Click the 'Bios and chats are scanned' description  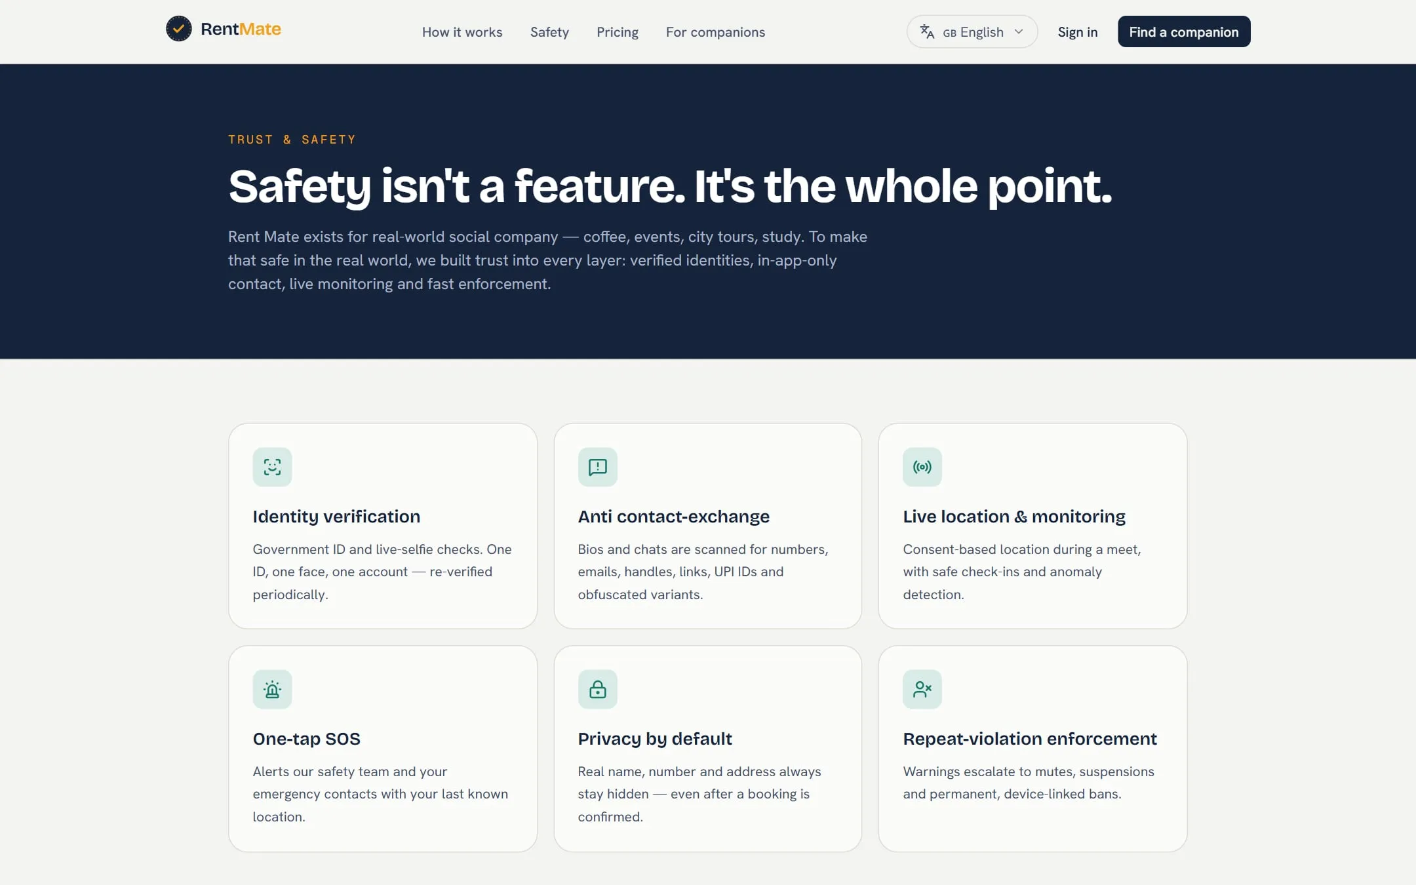[x=703, y=572]
